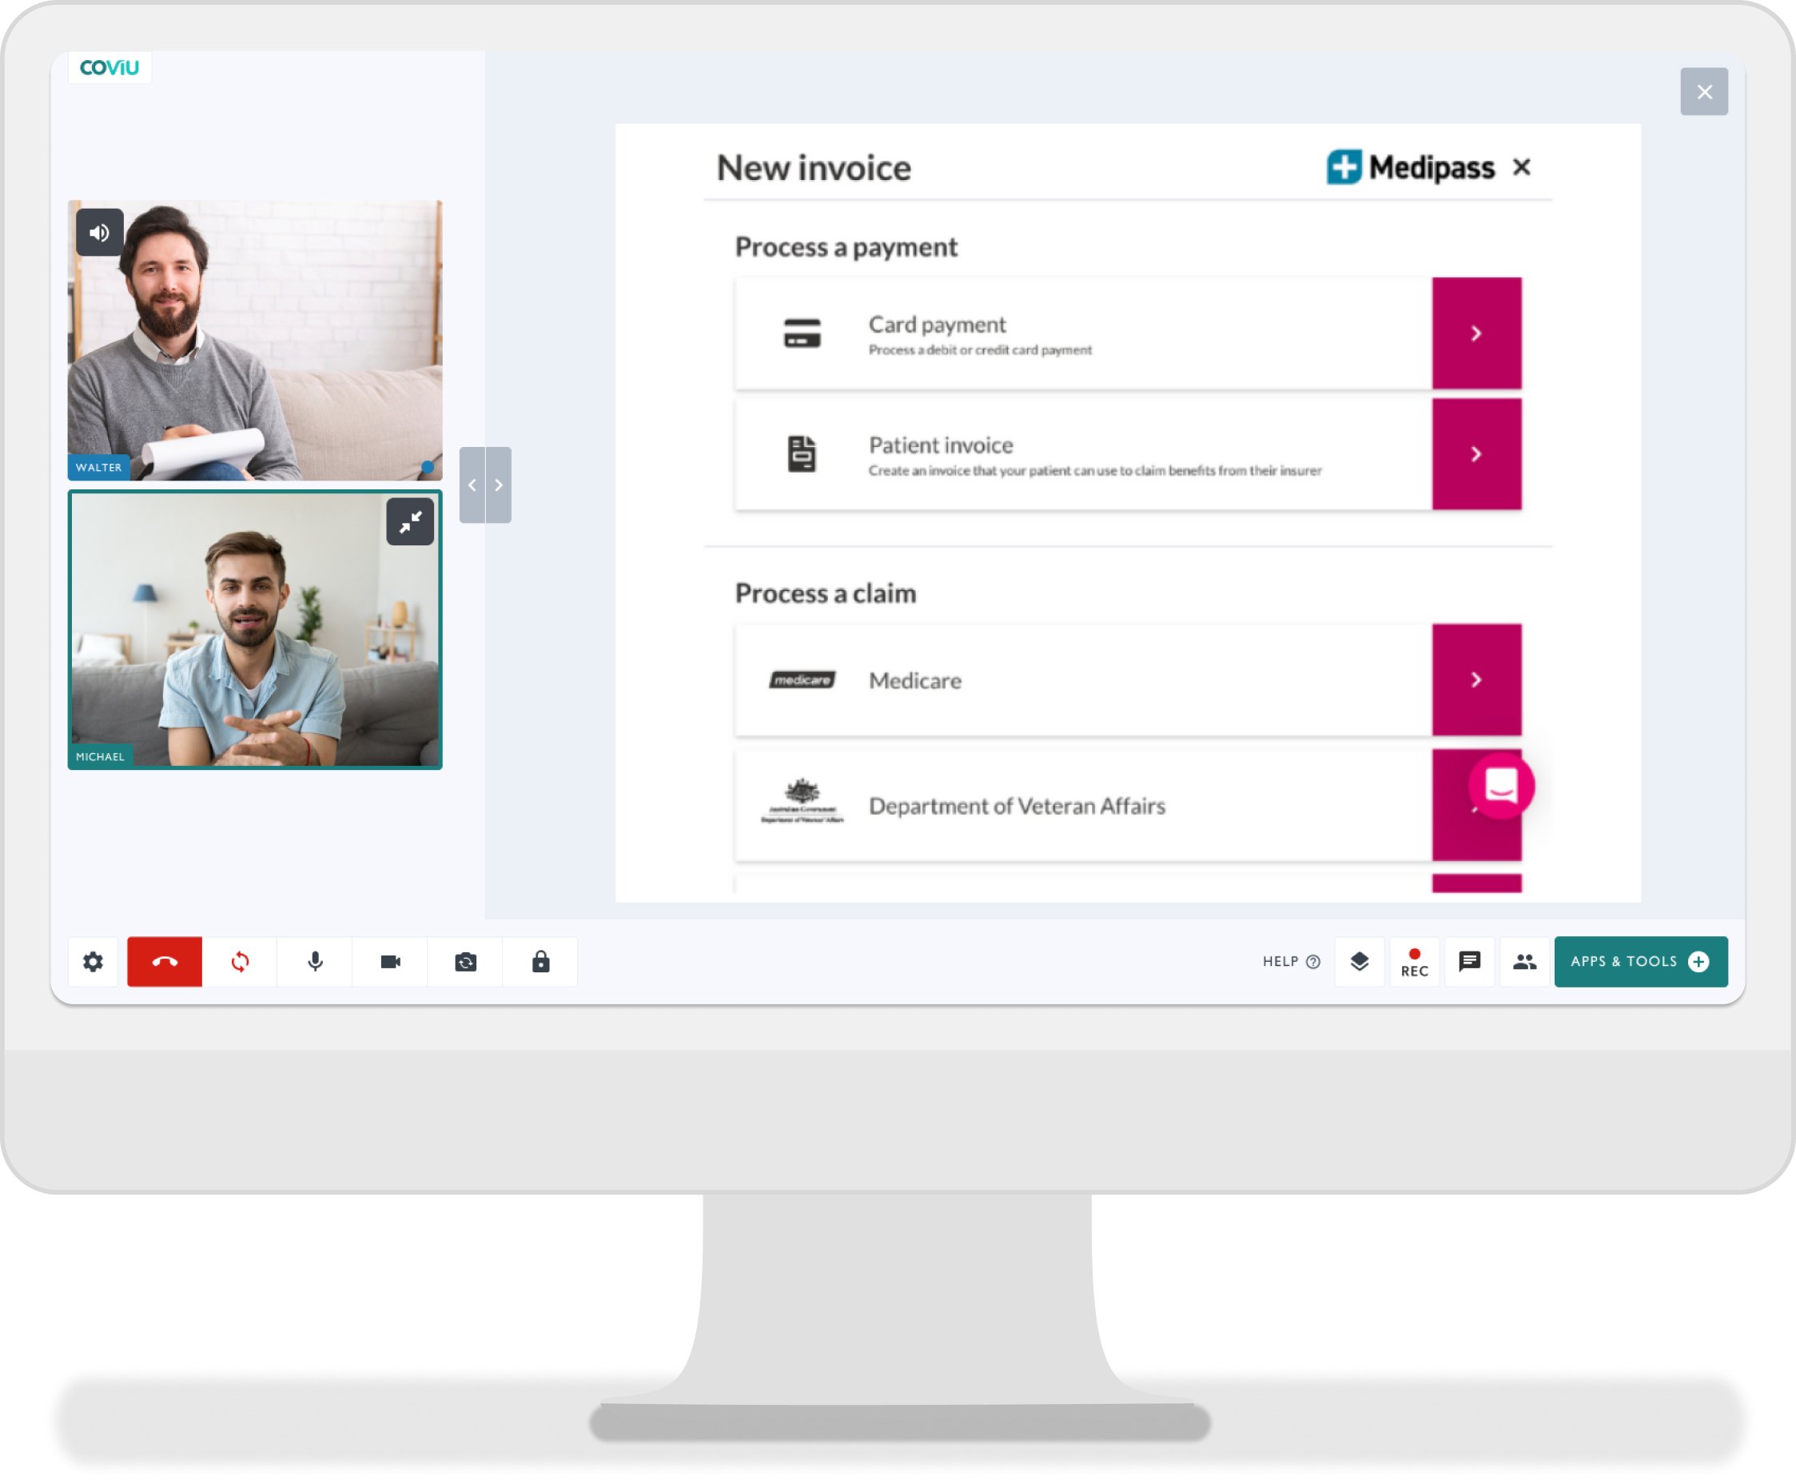1796x1480 pixels.
Task: Open the Apps & Tools menu
Action: [x=1640, y=962]
